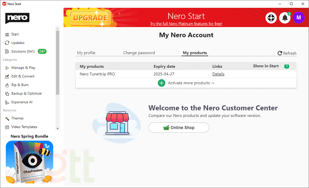The width and height of the screenshot is (309, 188).
Task: Click the sidebar vertical scrollbar thumb
Action: 58,63
